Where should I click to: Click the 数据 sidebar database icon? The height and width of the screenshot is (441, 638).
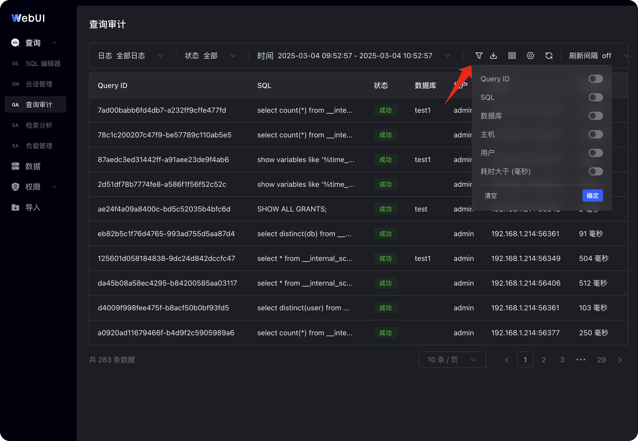[15, 166]
